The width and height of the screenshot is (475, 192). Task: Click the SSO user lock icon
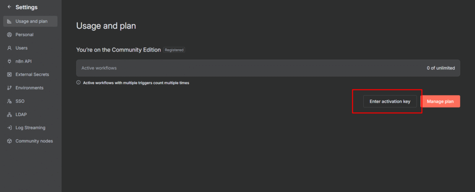[x=9, y=101]
